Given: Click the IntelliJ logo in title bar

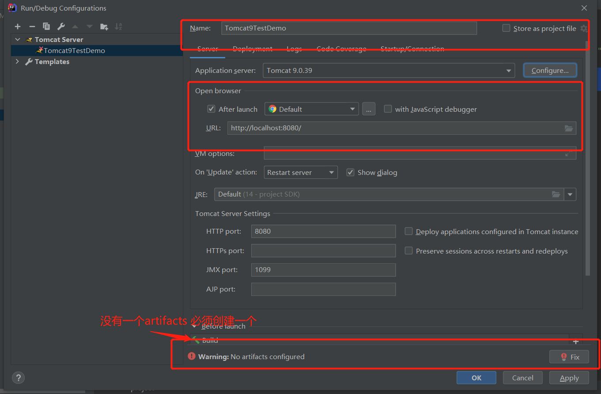Looking at the screenshot, I should (x=12, y=8).
